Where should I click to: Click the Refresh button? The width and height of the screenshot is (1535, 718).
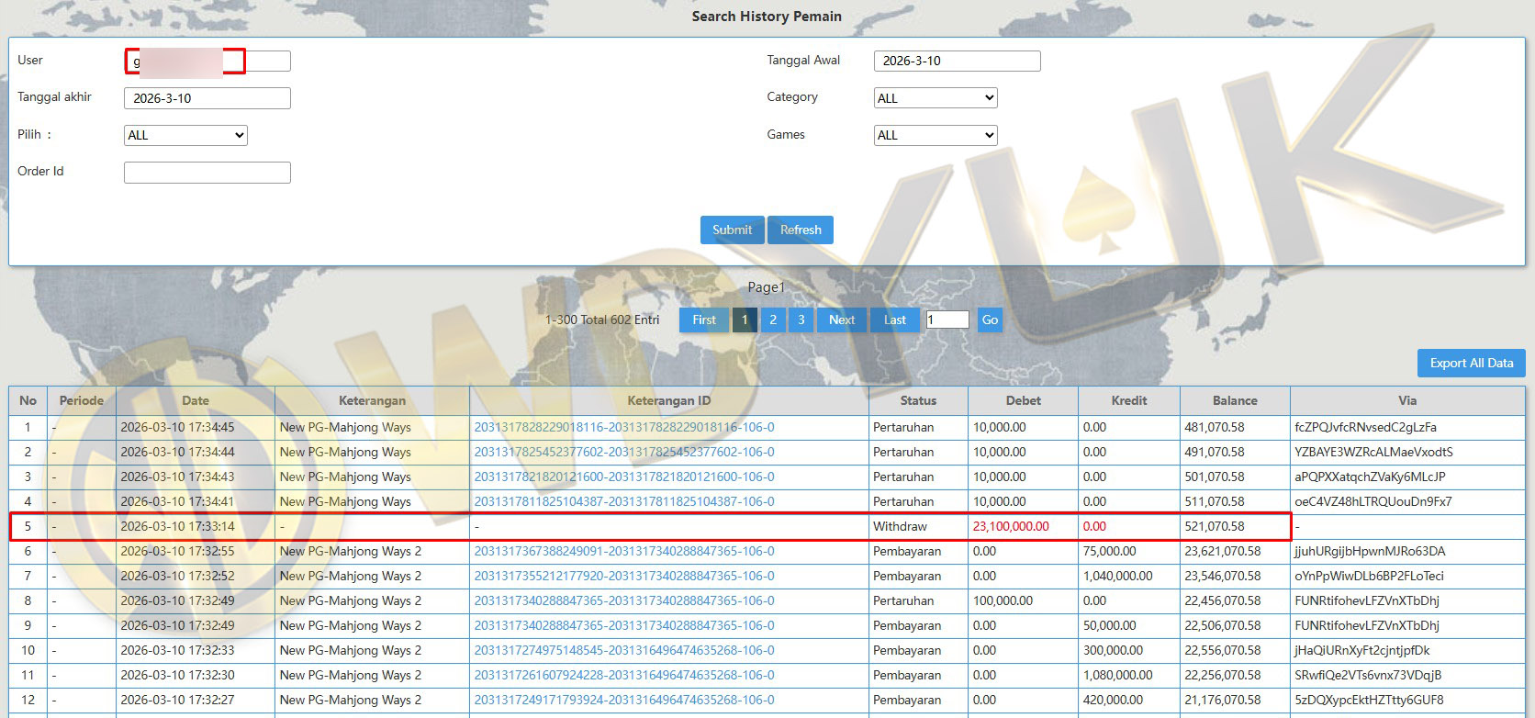pos(801,230)
